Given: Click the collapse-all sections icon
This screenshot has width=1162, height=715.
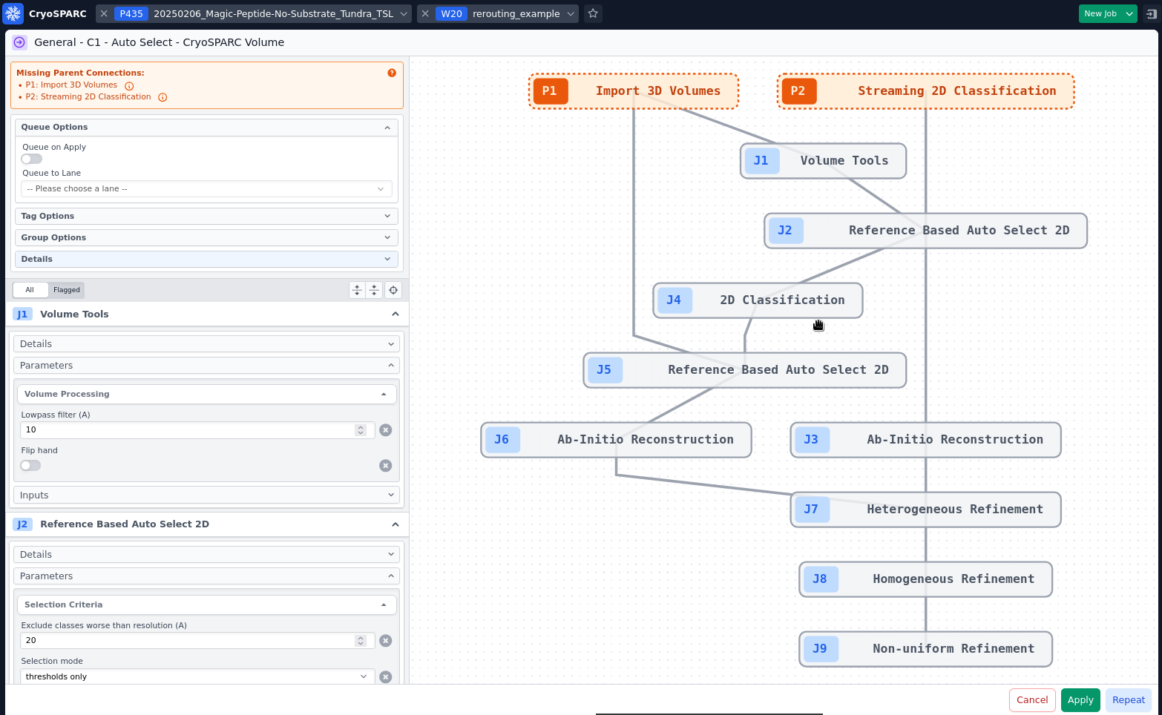Looking at the screenshot, I should (374, 290).
